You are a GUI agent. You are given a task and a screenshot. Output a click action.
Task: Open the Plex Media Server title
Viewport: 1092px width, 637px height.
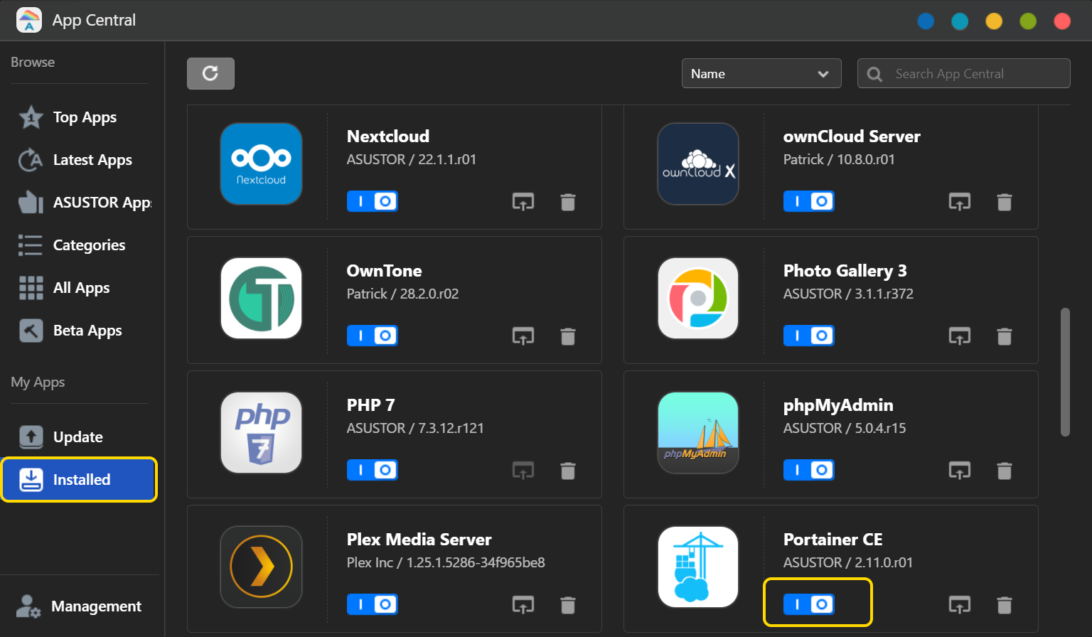pyautogui.click(x=419, y=540)
